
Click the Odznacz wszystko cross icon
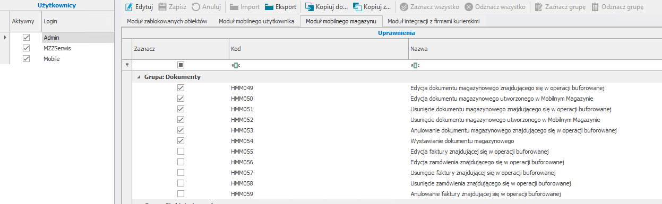(x=469, y=7)
